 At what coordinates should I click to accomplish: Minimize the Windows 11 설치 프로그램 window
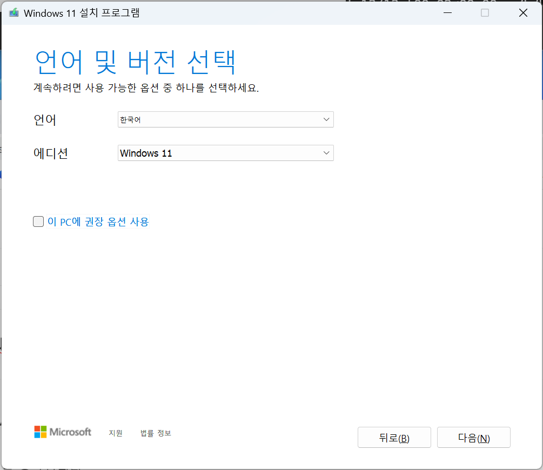tap(448, 13)
